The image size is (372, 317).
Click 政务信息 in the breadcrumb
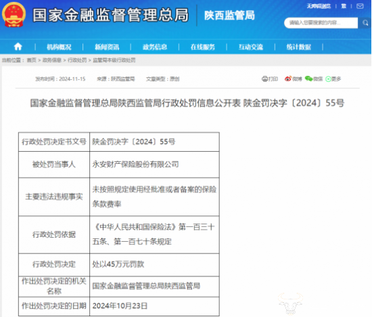point(52,60)
